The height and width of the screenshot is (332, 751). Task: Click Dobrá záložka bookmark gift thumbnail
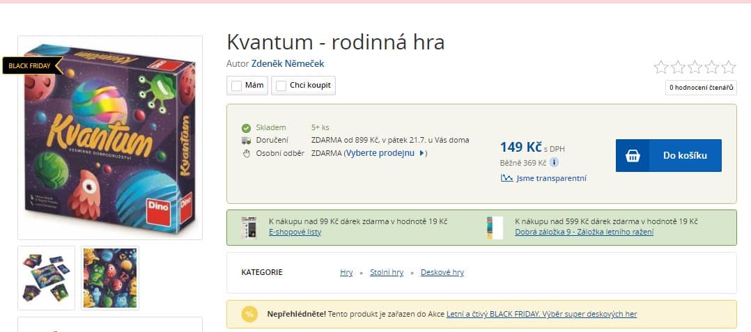coord(495,228)
